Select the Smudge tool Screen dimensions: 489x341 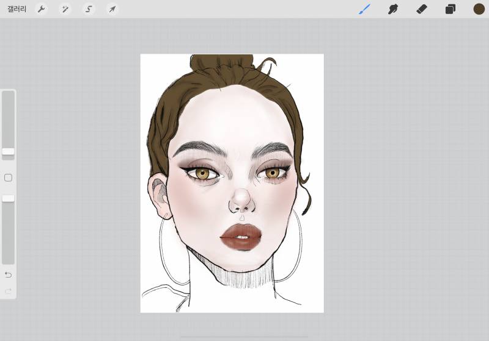[393, 9]
